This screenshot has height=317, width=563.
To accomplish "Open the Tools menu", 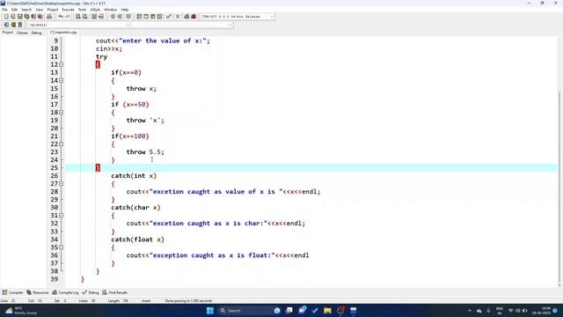I will click(x=82, y=10).
